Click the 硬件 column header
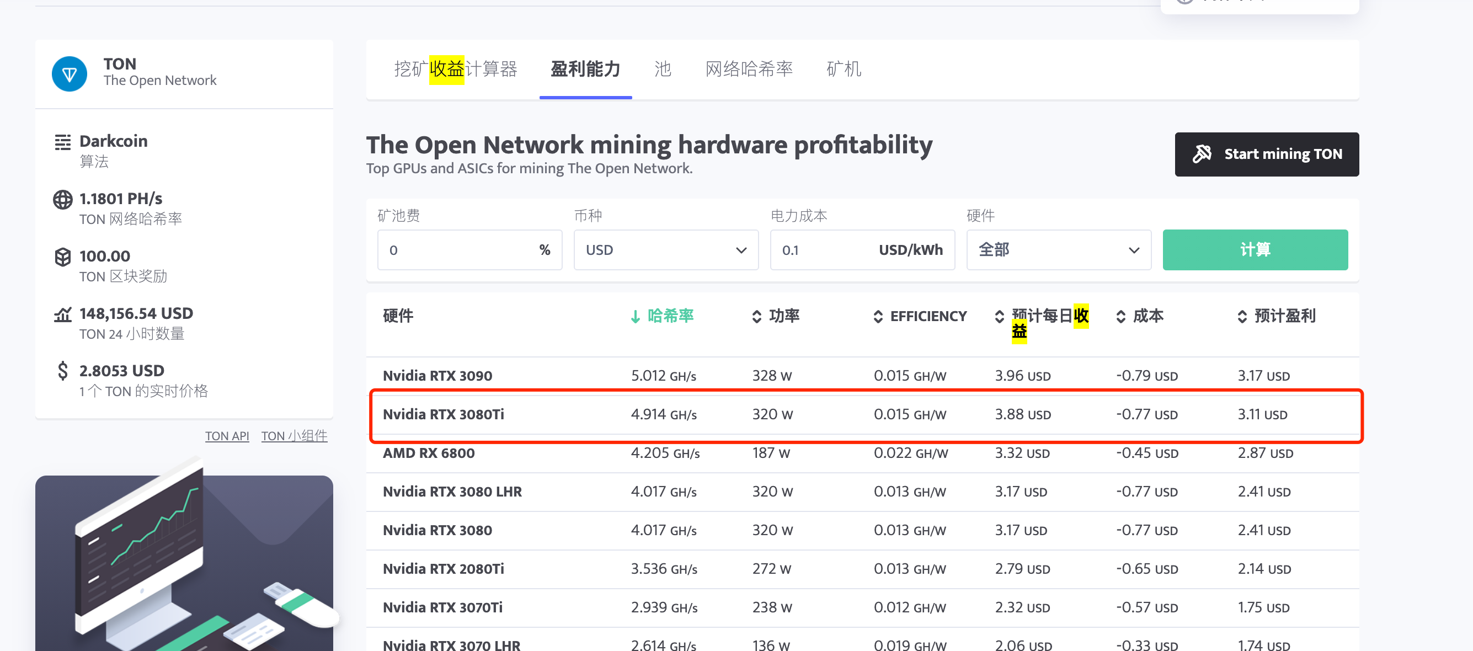1473x651 pixels. click(x=397, y=316)
